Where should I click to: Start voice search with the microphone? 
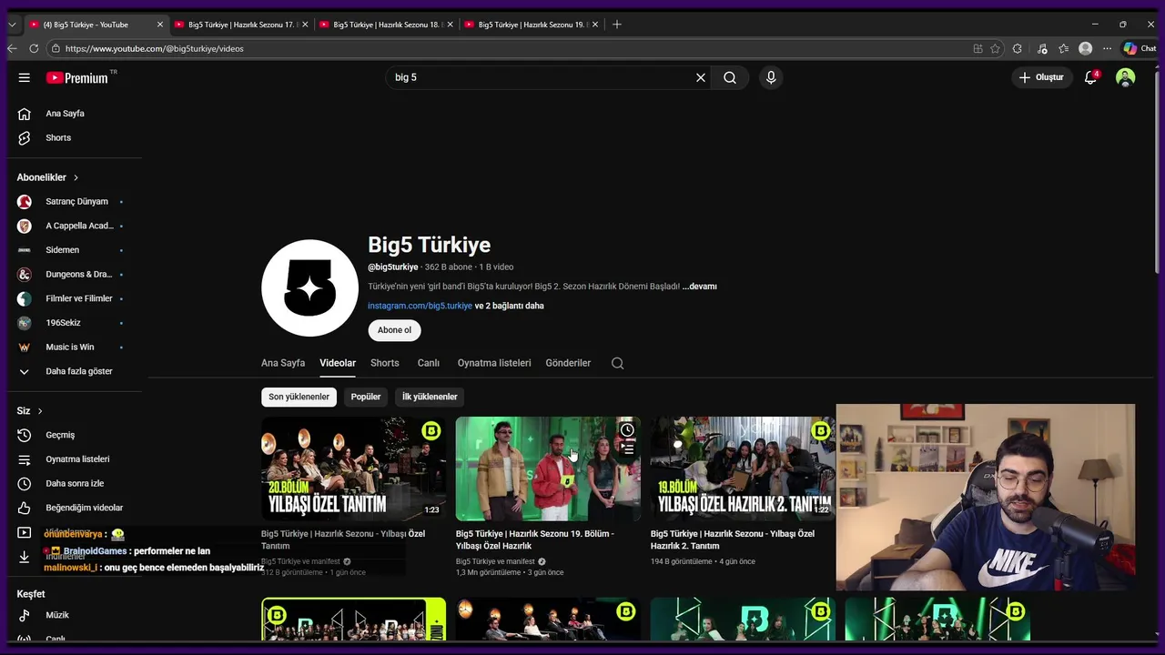[771, 77]
